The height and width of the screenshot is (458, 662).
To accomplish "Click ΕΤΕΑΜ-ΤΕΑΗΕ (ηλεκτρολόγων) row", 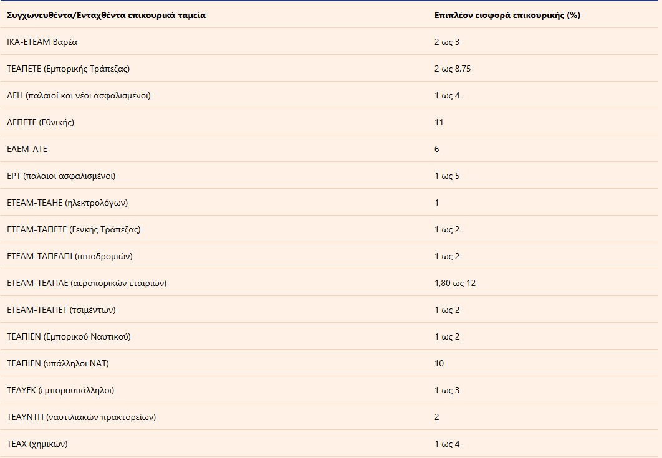I will [x=329, y=202].
